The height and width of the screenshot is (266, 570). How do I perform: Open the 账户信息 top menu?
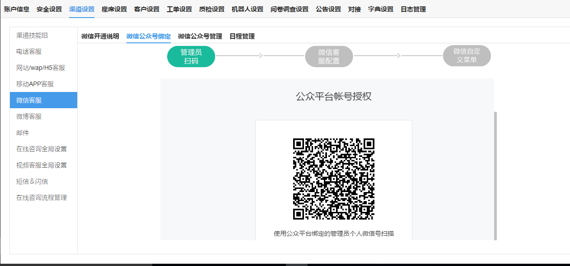[x=17, y=9]
